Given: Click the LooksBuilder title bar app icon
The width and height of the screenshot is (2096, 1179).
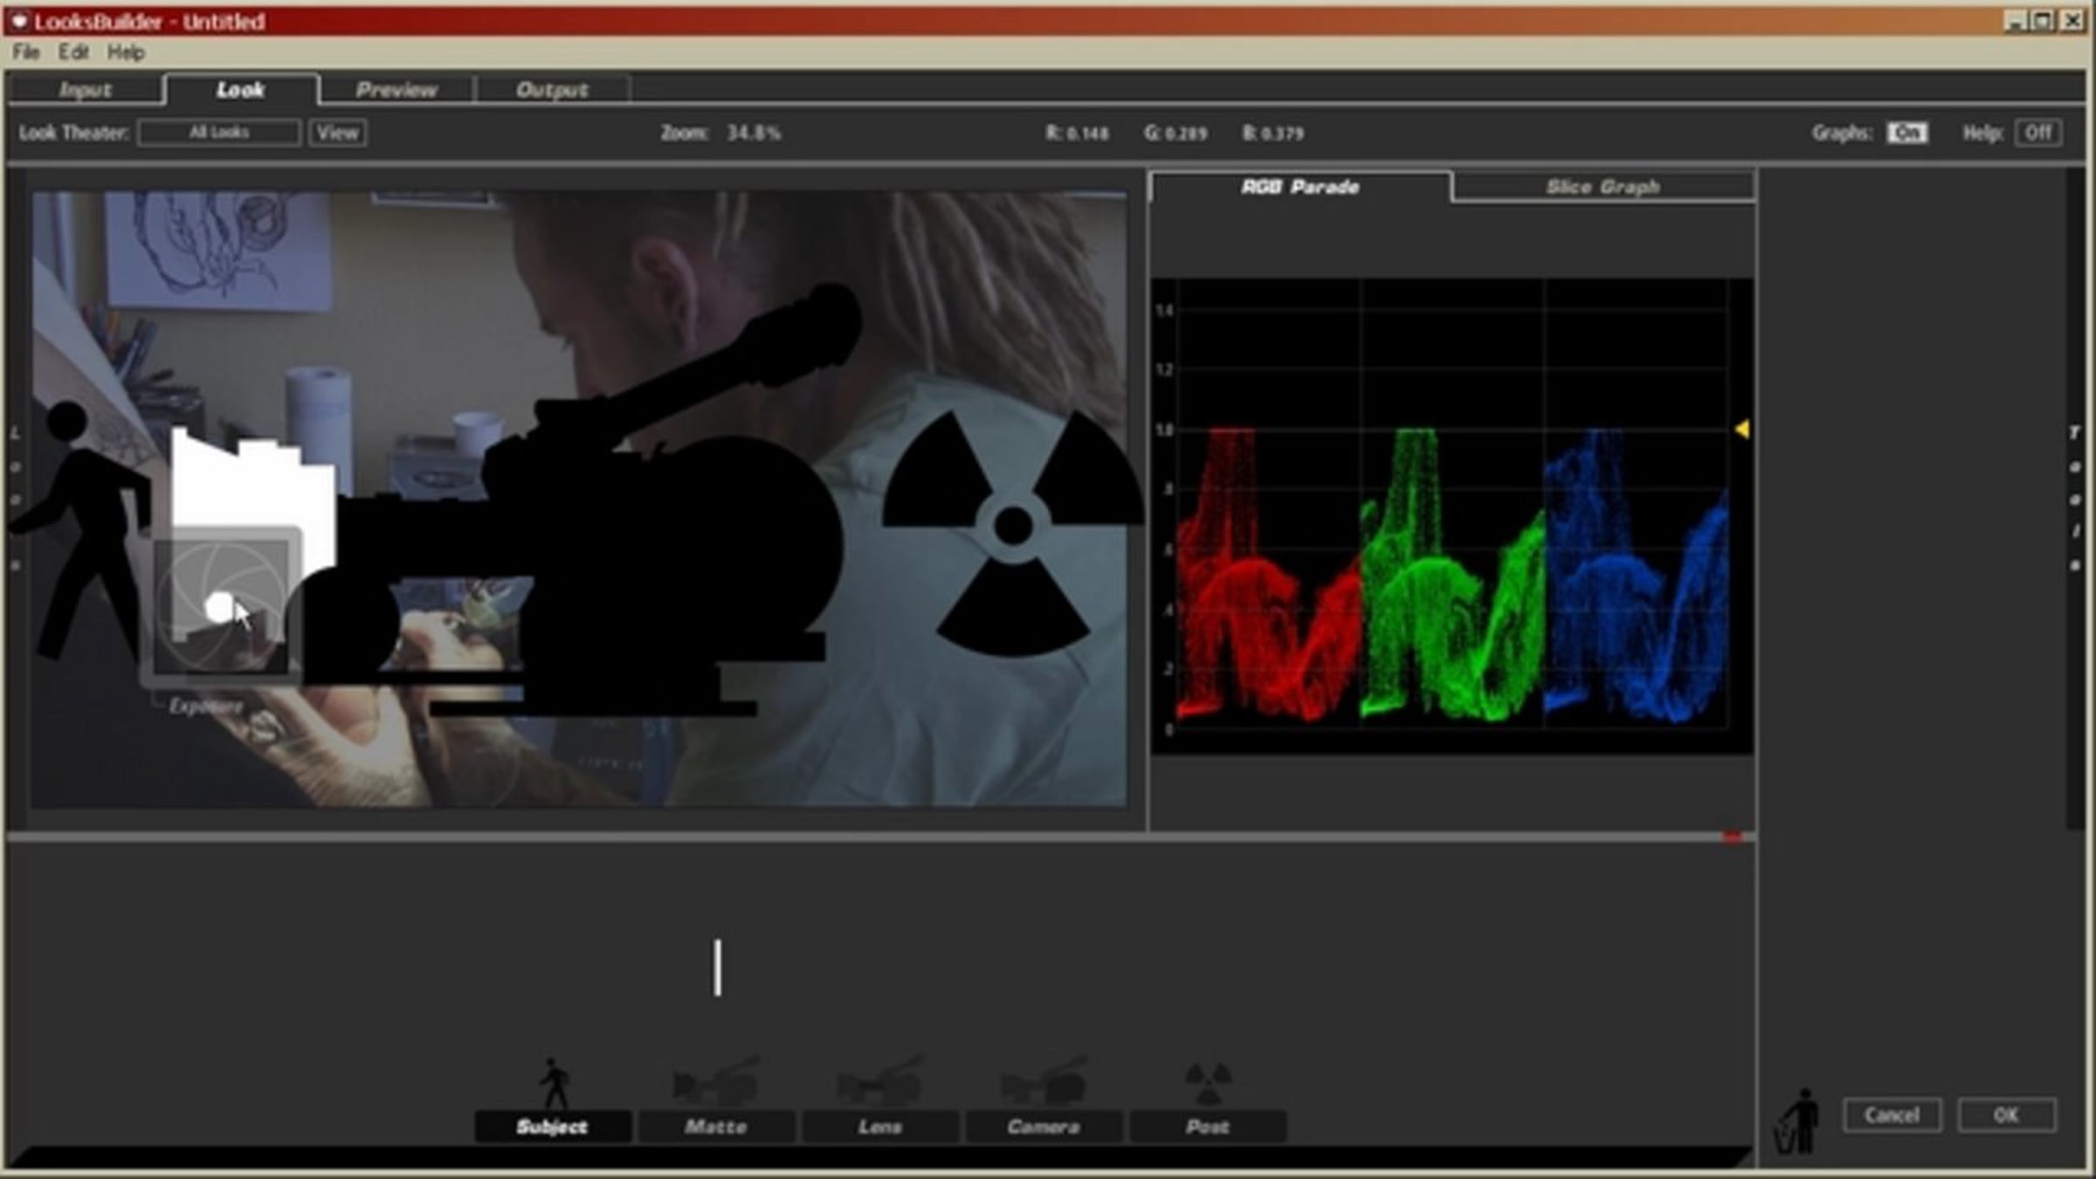Looking at the screenshot, I should click(18, 21).
